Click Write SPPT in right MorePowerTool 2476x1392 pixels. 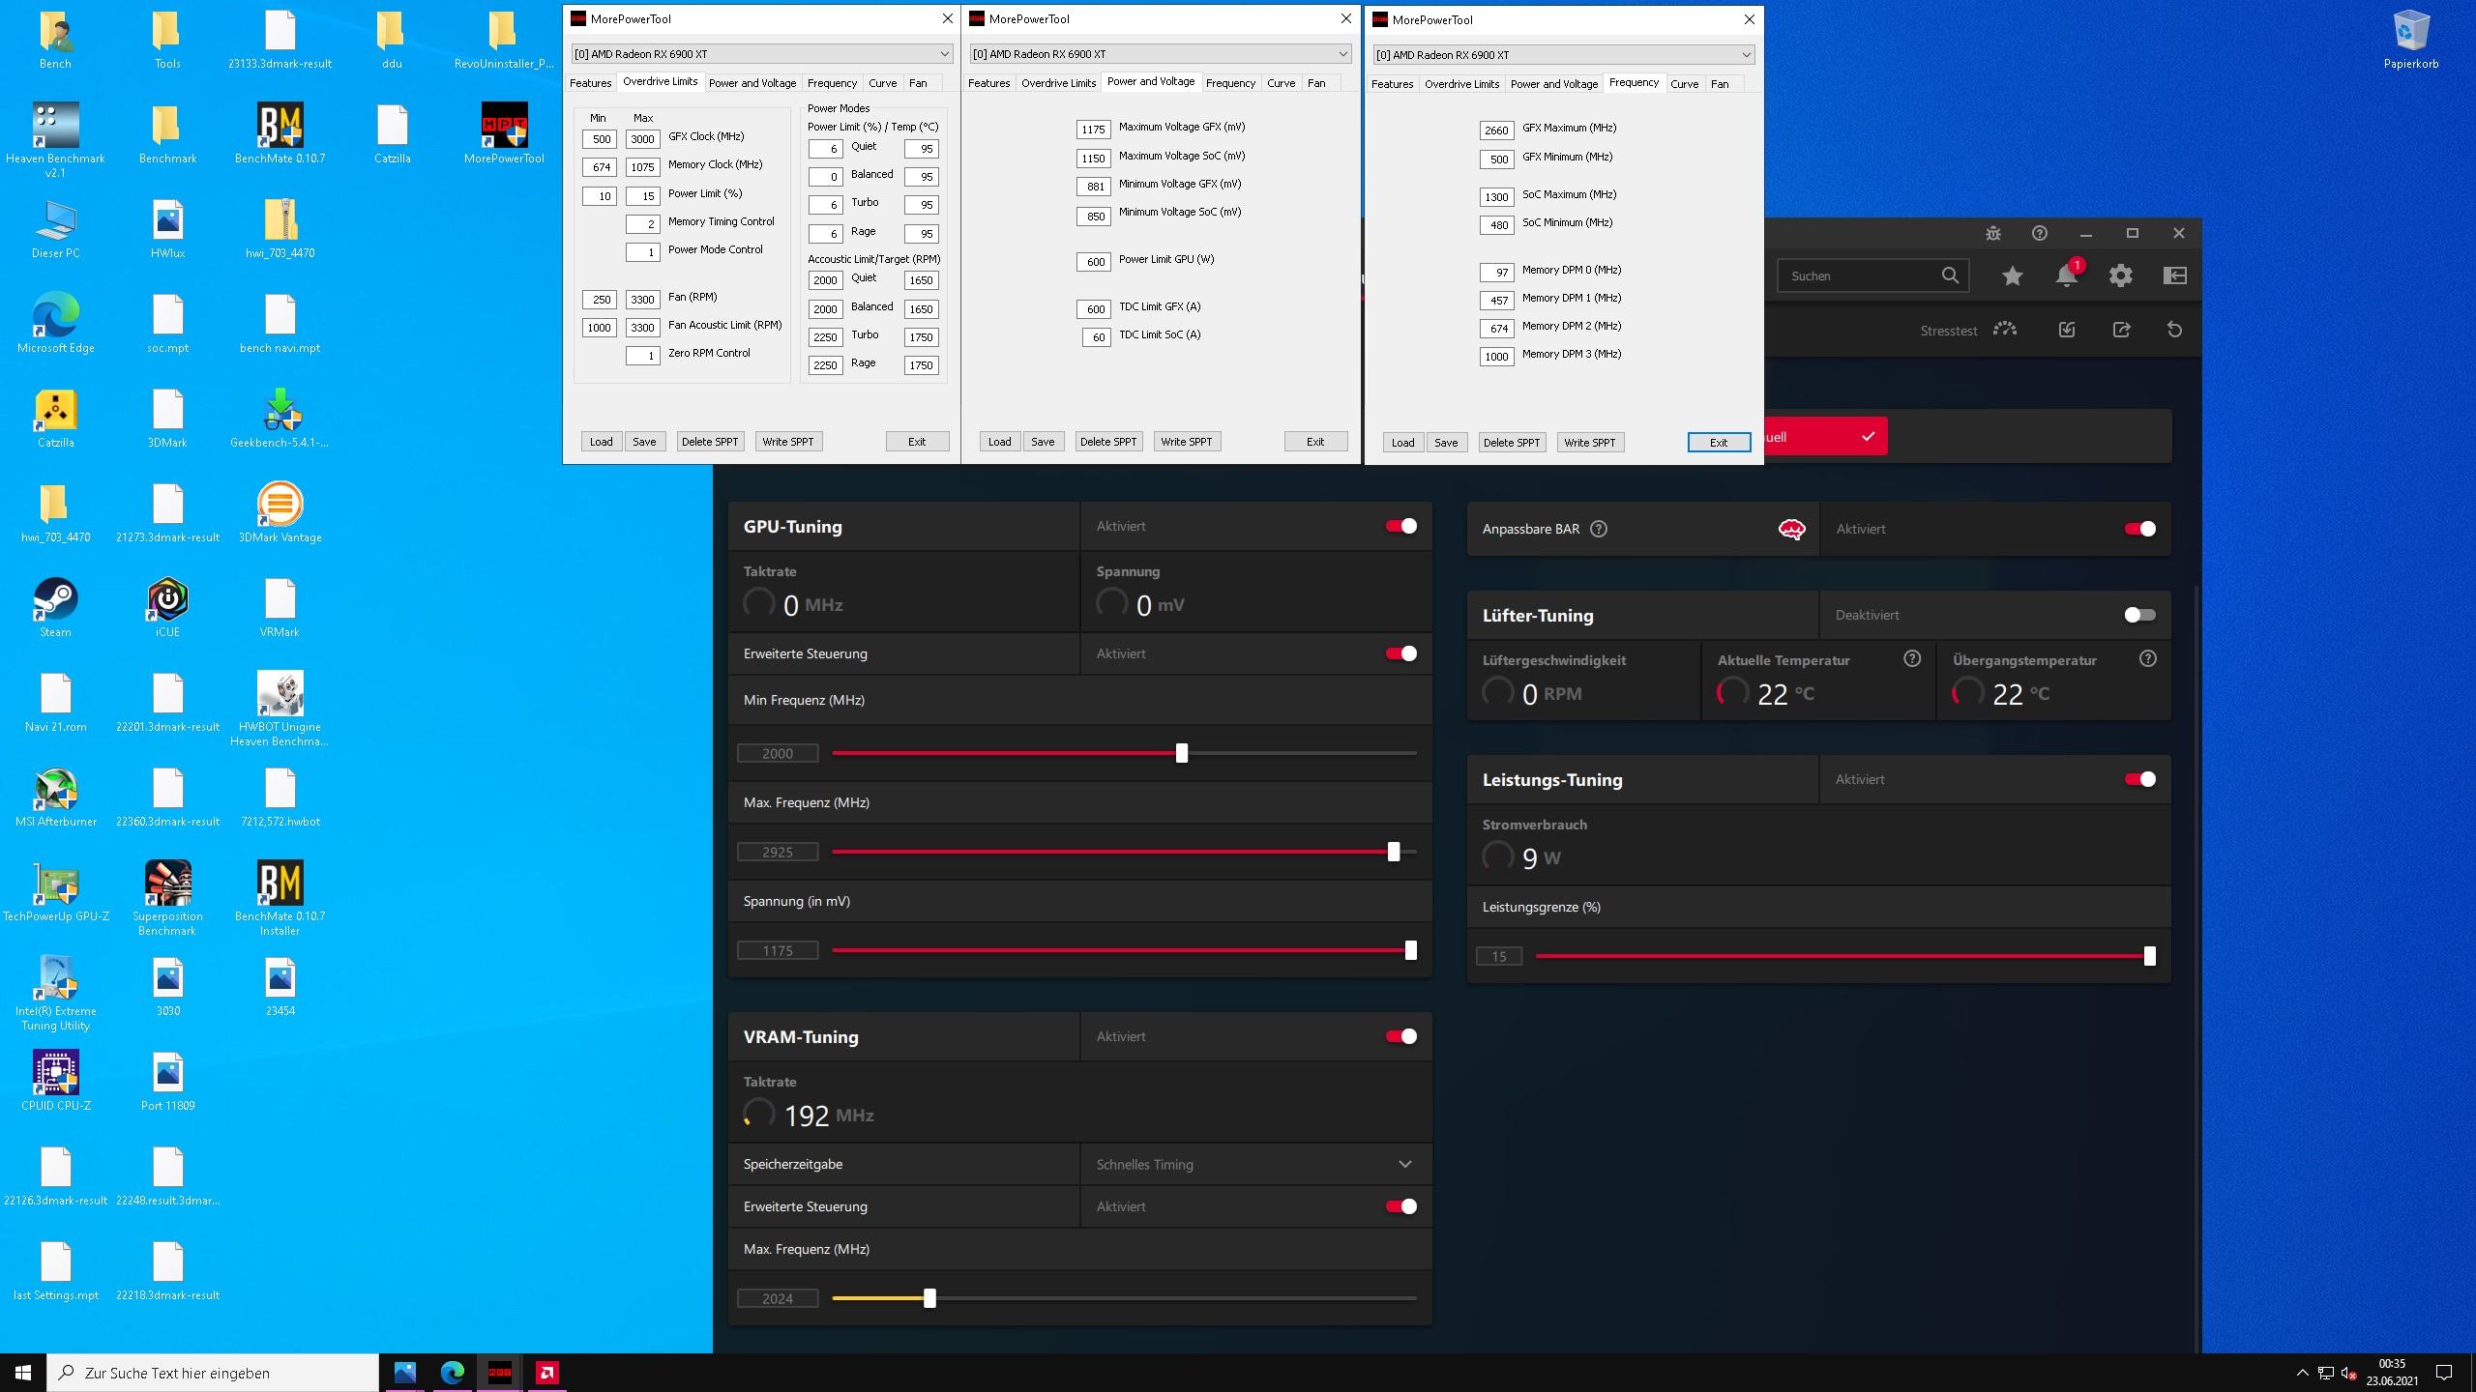[x=1589, y=443]
